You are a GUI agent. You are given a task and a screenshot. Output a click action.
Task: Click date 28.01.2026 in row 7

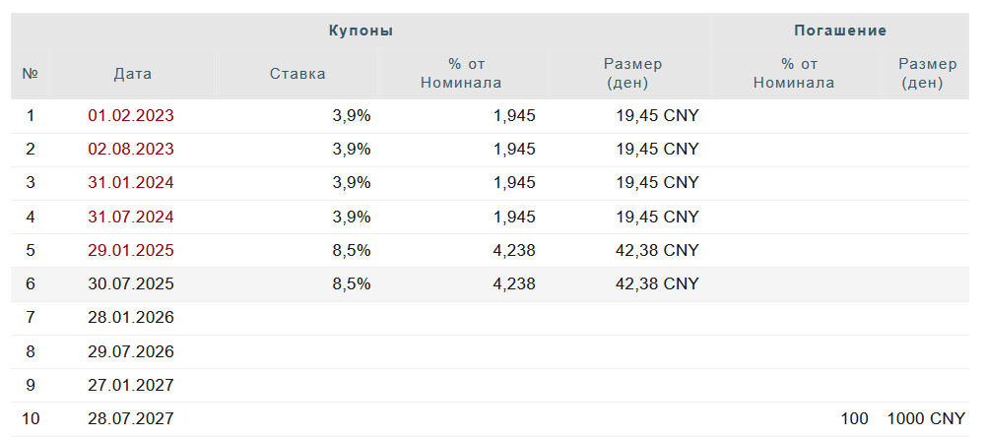(131, 318)
